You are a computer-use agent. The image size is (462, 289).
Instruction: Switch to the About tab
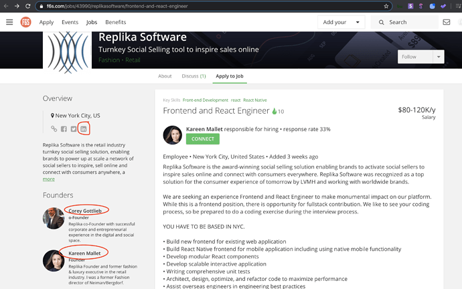coord(165,76)
